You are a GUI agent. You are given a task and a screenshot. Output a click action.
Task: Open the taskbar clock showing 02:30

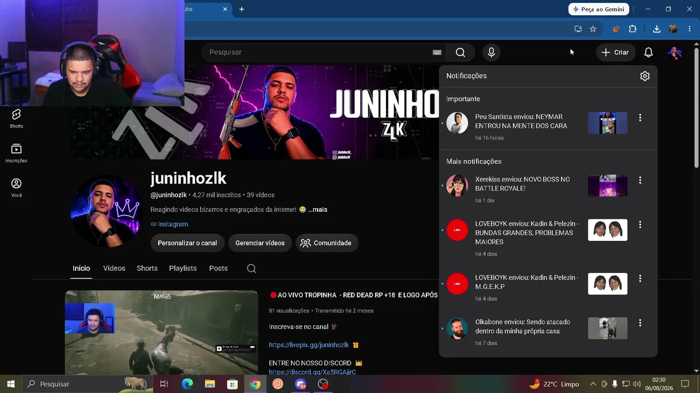click(659, 384)
